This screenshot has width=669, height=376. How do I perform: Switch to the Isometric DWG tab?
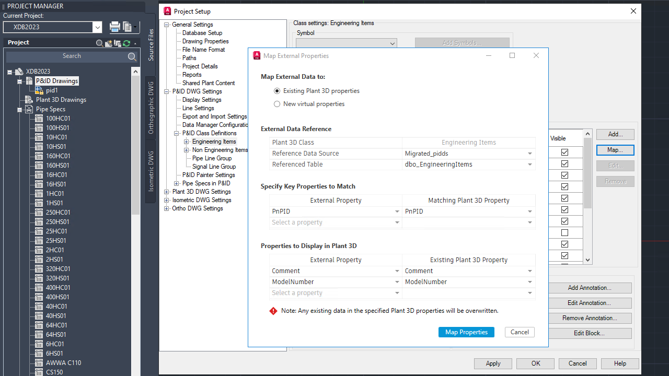click(151, 171)
